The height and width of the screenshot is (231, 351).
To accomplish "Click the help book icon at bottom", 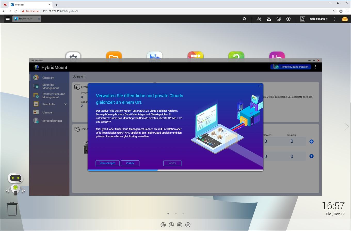I will (180, 225).
